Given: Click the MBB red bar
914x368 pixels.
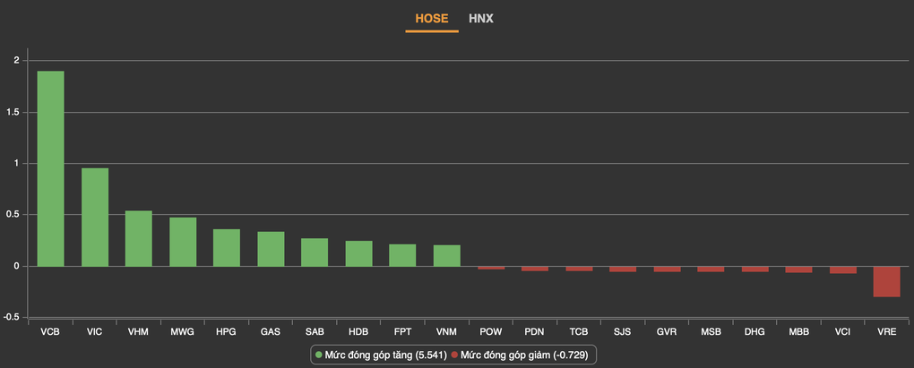Looking at the screenshot, I should click(798, 270).
